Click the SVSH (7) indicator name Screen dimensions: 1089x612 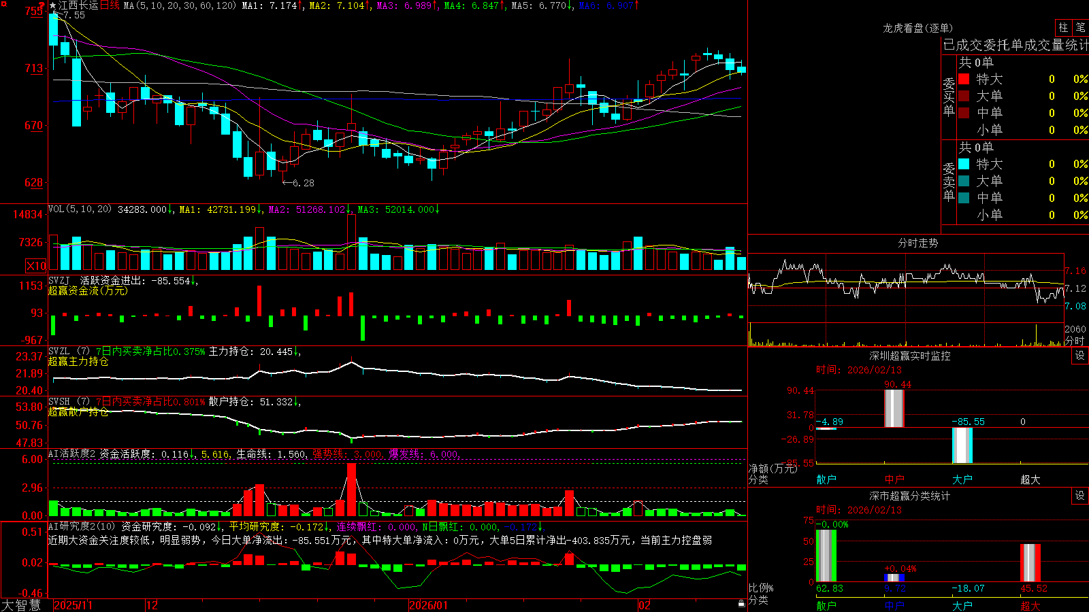coord(69,402)
